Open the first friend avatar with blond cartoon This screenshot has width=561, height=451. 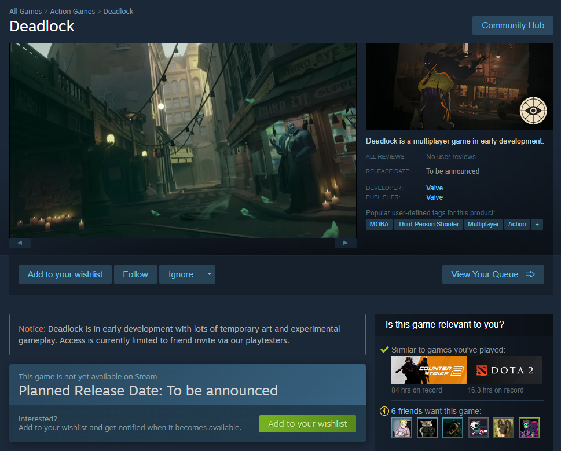[x=402, y=428]
